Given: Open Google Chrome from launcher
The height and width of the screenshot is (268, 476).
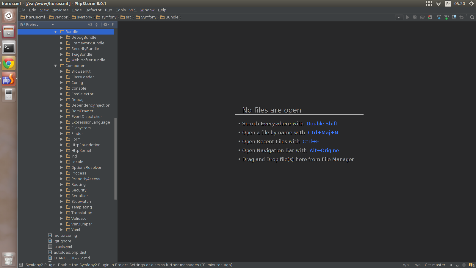Looking at the screenshot, I should [x=9, y=63].
